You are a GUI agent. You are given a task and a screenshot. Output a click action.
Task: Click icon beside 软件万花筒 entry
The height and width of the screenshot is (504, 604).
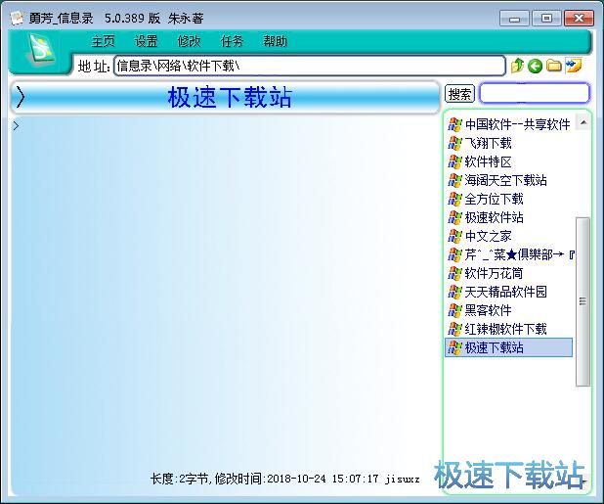click(x=454, y=273)
